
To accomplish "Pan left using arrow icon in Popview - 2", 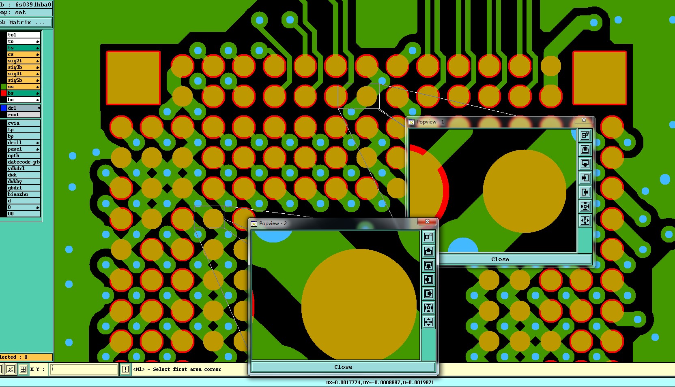I will (428, 279).
